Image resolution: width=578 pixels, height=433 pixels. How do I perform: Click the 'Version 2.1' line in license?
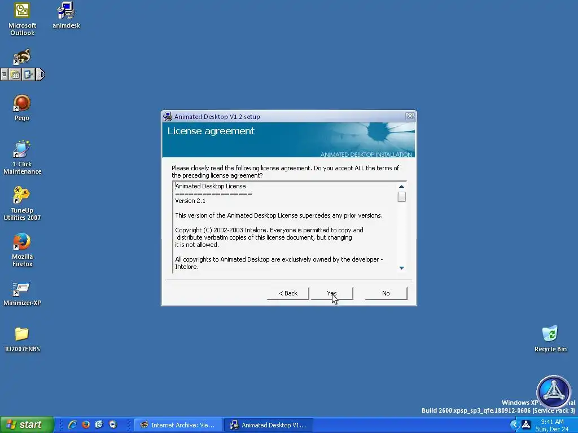click(x=190, y=201)
